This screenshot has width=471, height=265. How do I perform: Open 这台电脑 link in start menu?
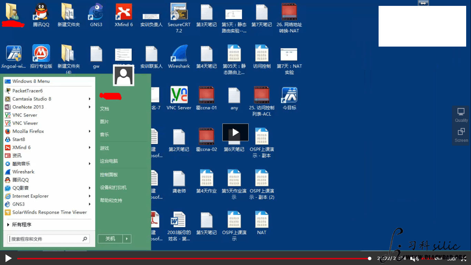click(x=109, y=161)
